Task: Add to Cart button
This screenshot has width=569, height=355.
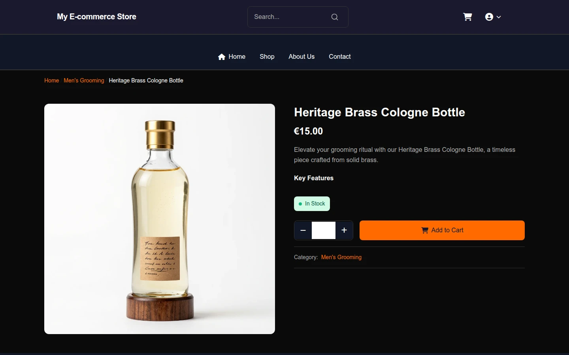Action: click(x=442, y=230)
